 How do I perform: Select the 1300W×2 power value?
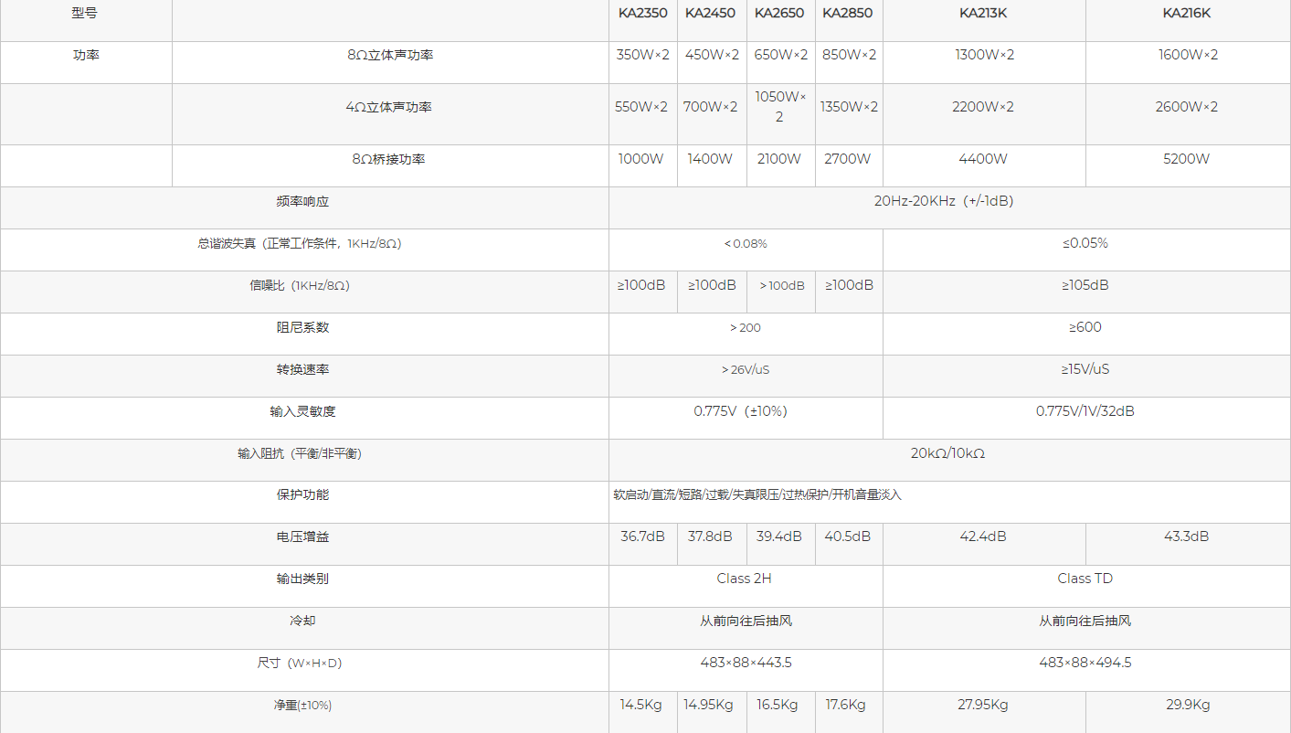[985, 55]
